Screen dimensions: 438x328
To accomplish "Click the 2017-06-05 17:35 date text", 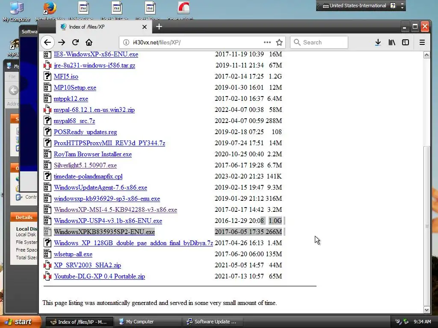I will point(239,232).
